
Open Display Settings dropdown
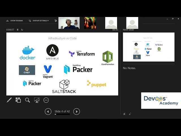coord(39,21)
